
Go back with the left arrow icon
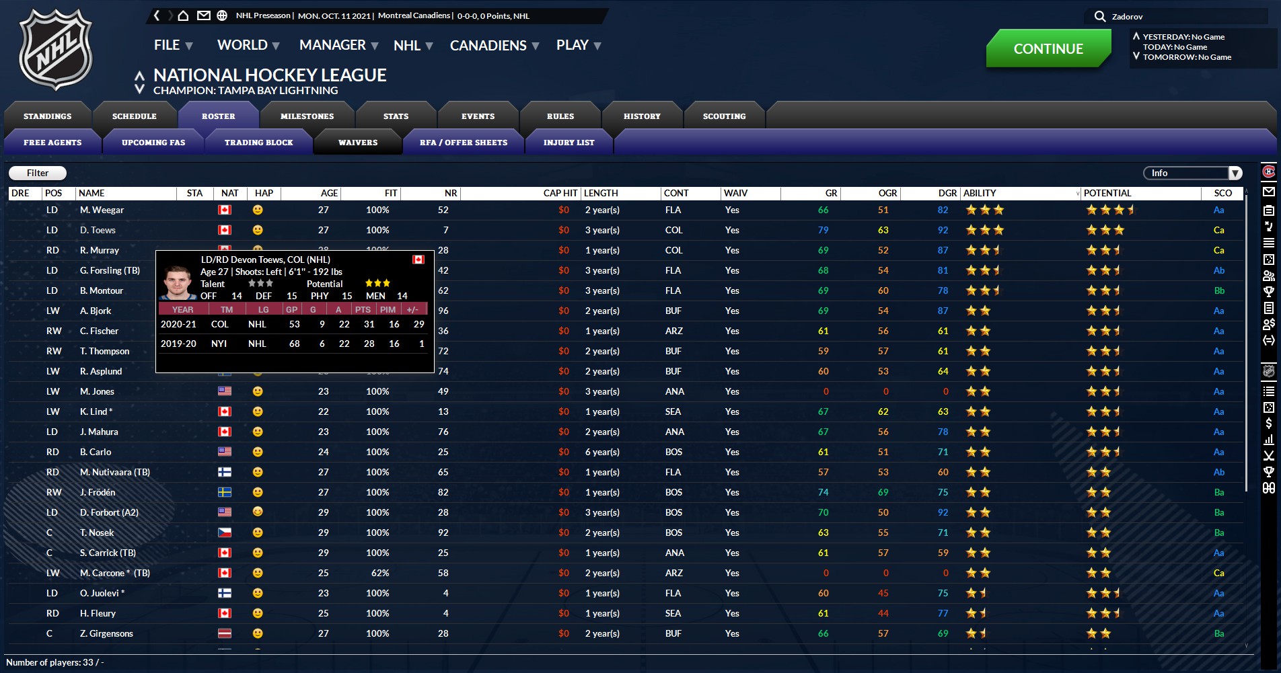pyautogui.click(x=157, y=15)
